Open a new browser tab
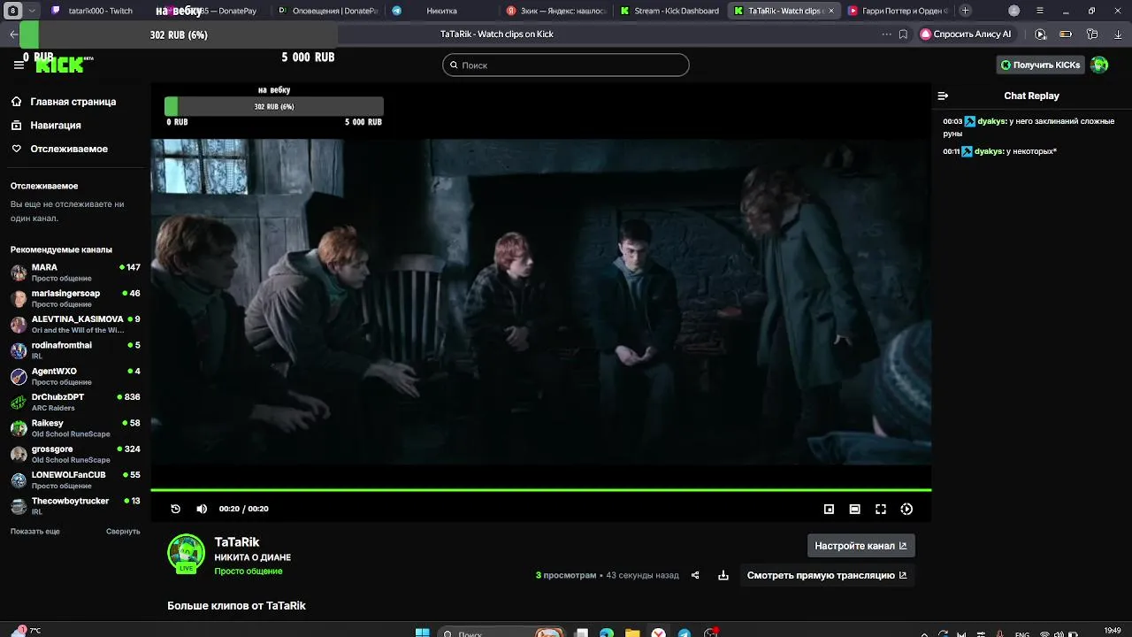1132x637 pixels. (965, 11)
